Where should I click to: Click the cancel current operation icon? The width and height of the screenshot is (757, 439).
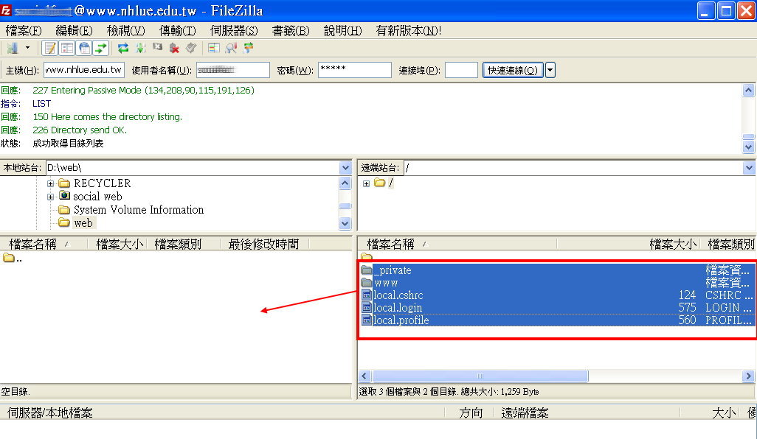157,48
